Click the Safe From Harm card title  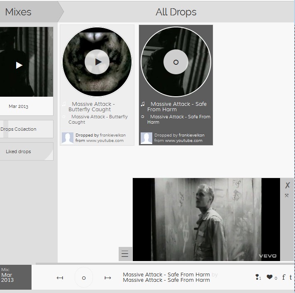177,107
